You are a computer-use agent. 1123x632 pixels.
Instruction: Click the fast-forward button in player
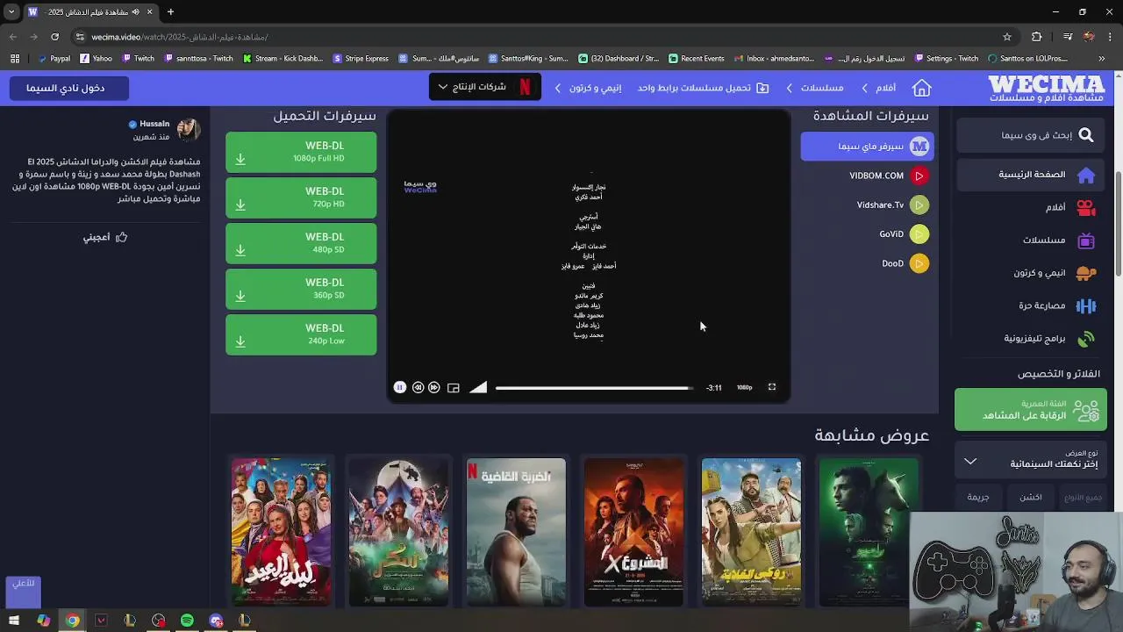[434, 387]
